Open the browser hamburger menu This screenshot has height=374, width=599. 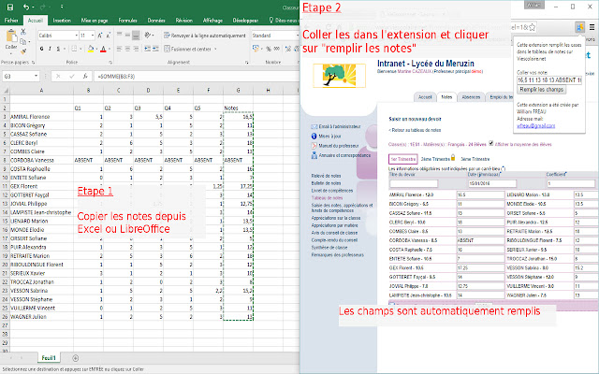(592, 27)
